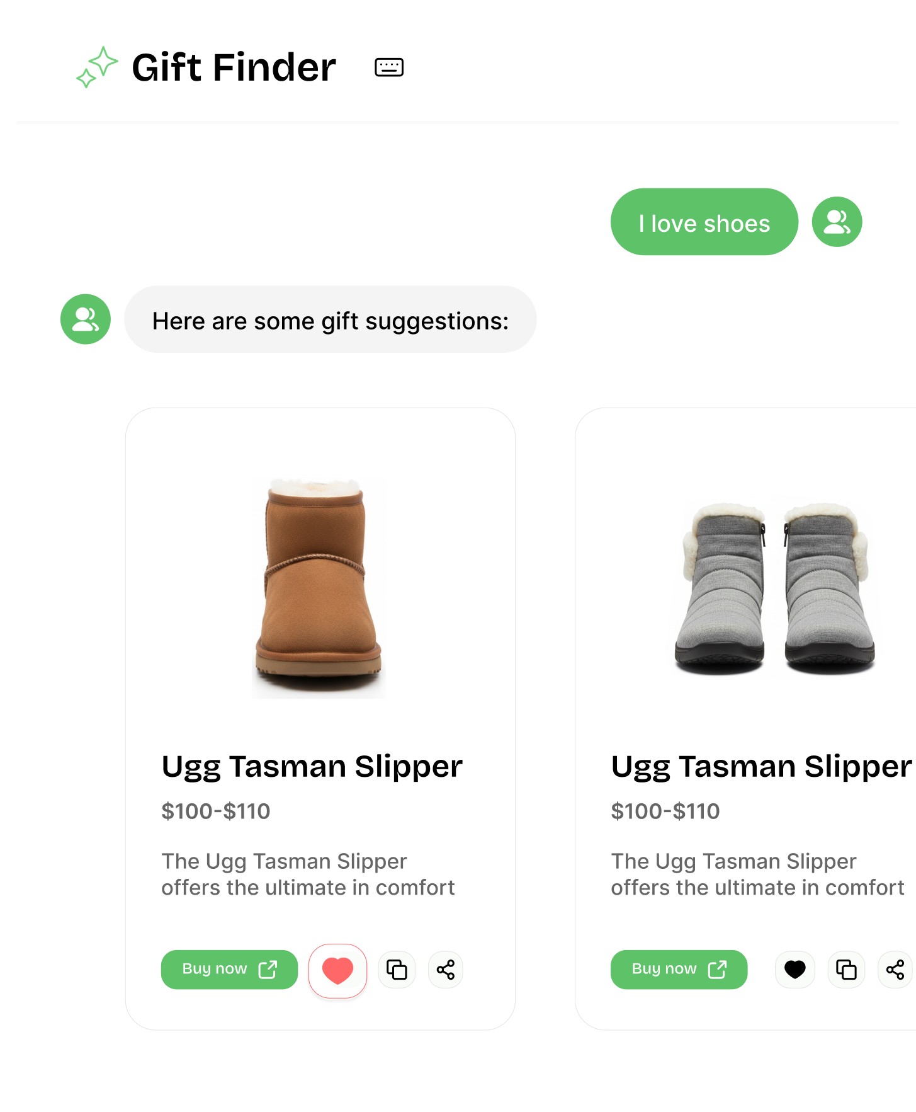
Task: Click the external link icon on left Buy now button
Action: pos(269,970)
